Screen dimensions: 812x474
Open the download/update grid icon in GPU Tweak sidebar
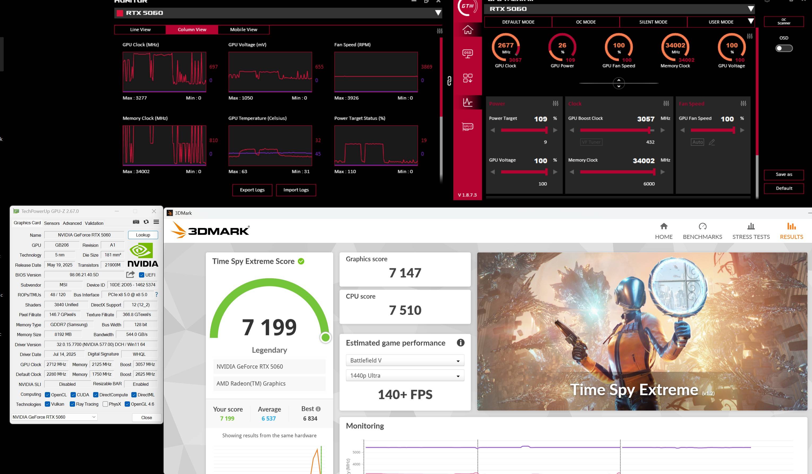(468, 78)
